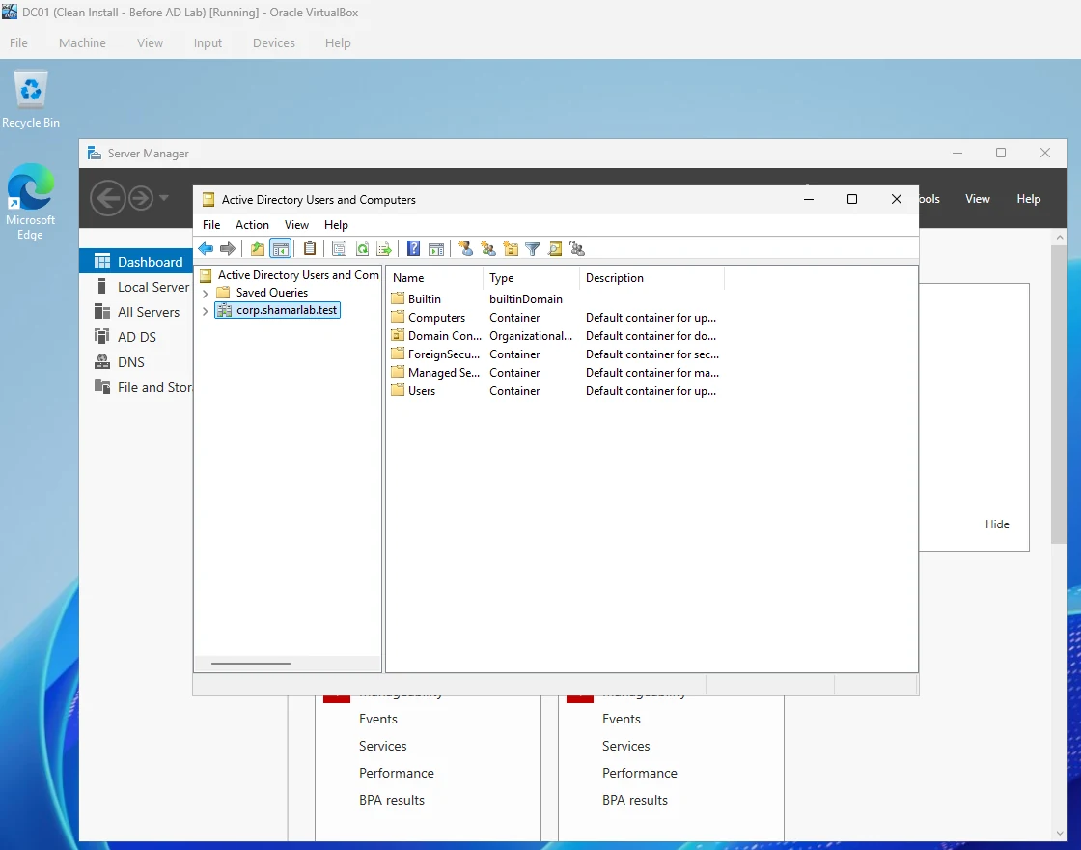Create a new group with toolbar icon
Viewport: 1081px width, 850px height.
click(488, 249)
